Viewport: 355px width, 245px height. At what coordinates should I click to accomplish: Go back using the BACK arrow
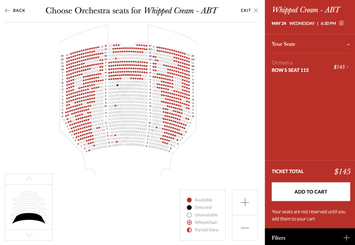click(x=7, y=11)
